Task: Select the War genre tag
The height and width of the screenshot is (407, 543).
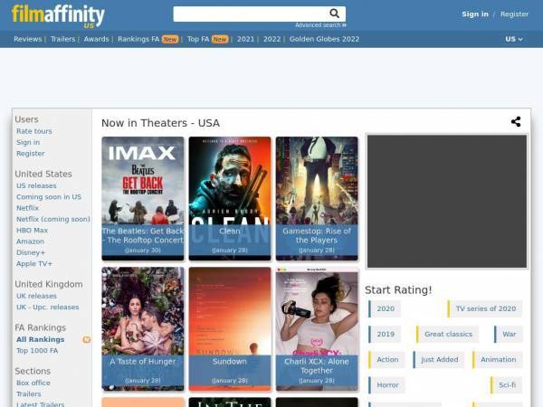Action: coord(509,335)
